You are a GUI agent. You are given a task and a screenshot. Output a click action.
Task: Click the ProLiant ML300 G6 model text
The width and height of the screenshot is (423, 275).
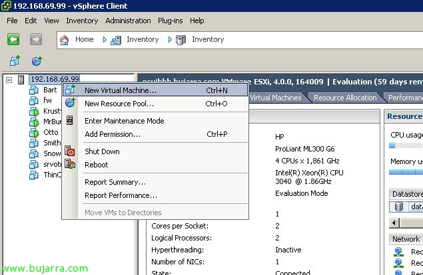coord(305,149)
